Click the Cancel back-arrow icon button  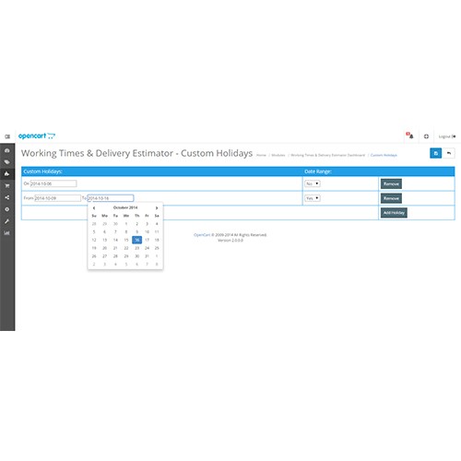(449, 153)
